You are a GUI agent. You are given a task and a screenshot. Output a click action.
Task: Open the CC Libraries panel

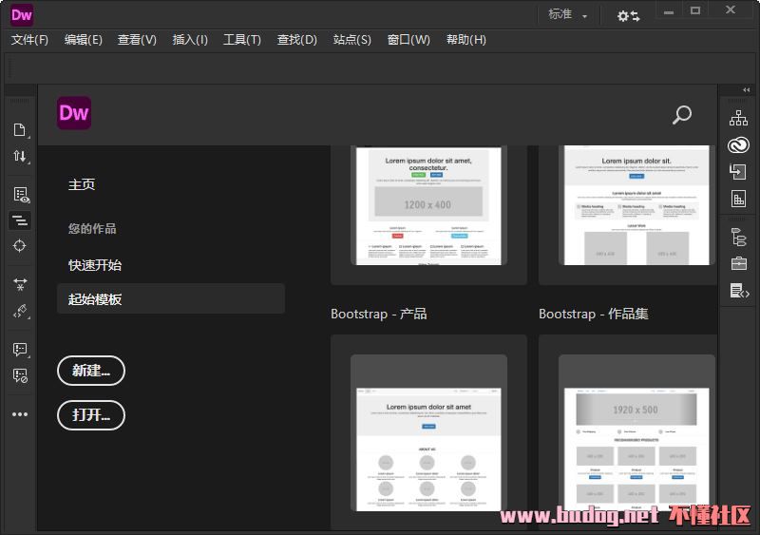click(738, 145)
